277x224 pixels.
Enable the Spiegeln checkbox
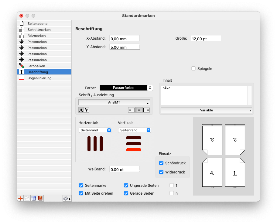tap(193, 68)
